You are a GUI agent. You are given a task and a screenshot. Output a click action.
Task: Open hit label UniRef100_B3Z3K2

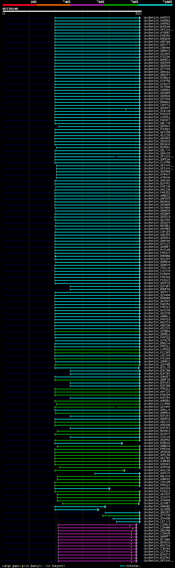pyautogui.click(x=157, y=558)
